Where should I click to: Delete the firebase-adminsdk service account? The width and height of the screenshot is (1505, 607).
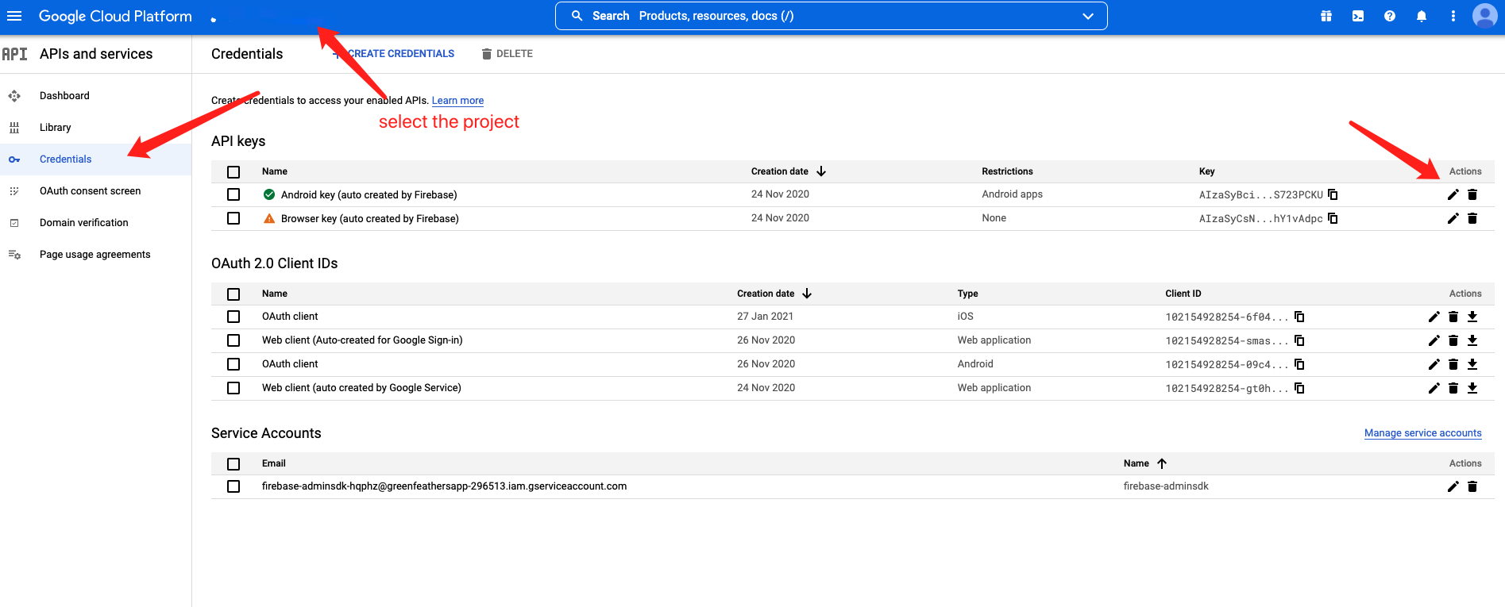(1472, 486)
